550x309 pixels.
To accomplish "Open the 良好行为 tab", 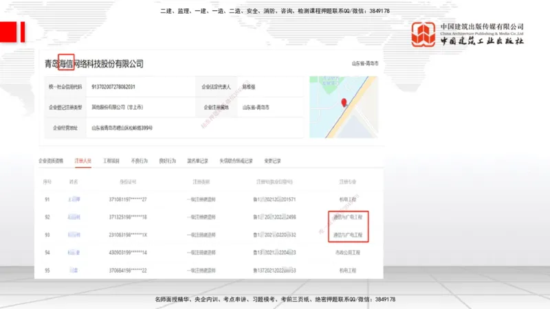I will pos(167,161).
